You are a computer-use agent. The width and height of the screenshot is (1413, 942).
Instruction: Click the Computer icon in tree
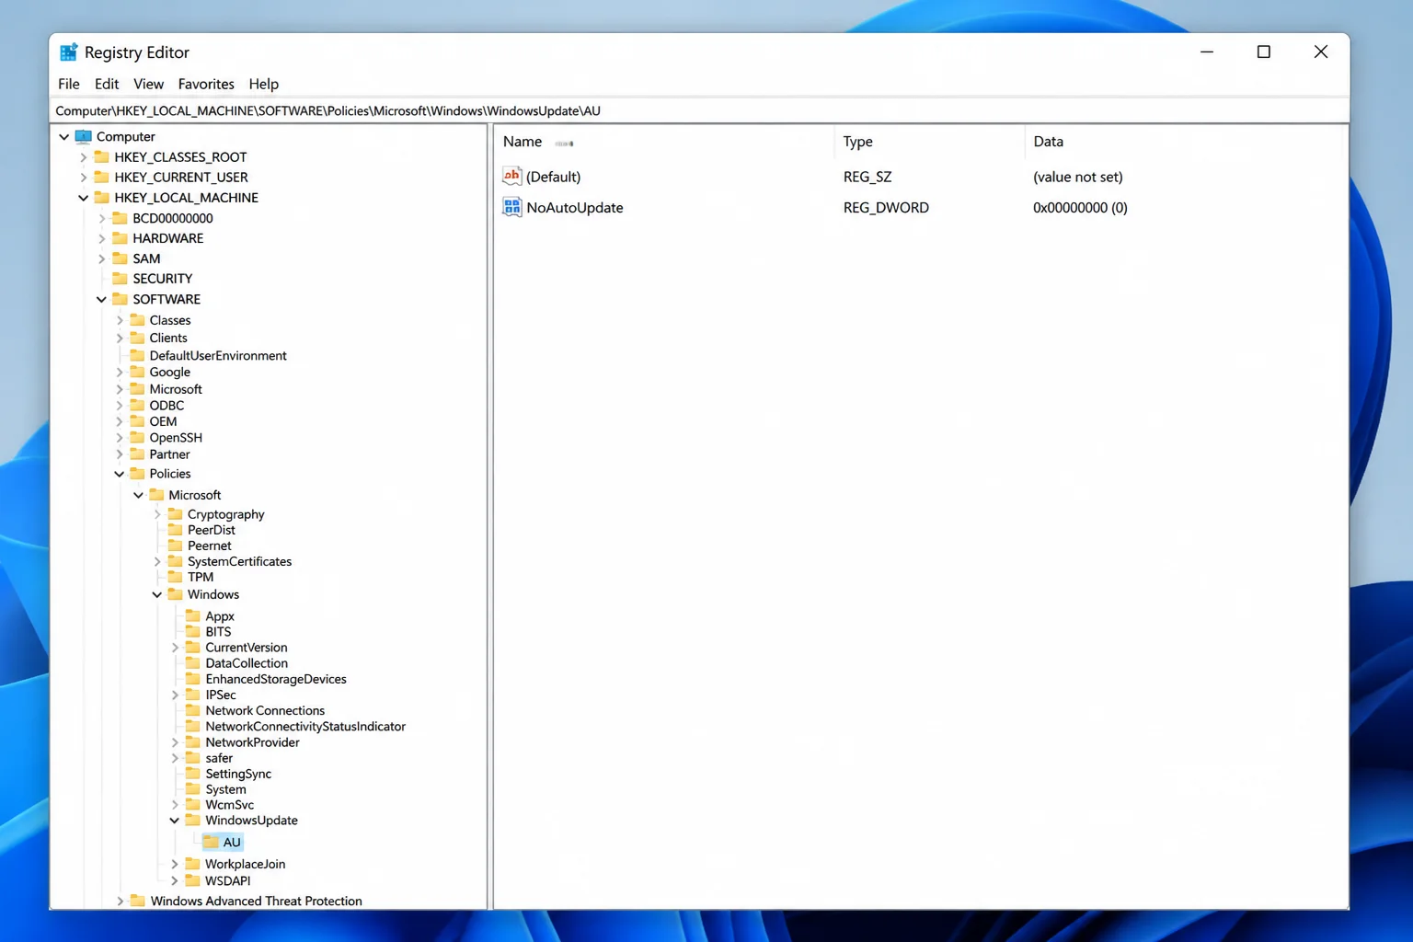coord(84,136)
